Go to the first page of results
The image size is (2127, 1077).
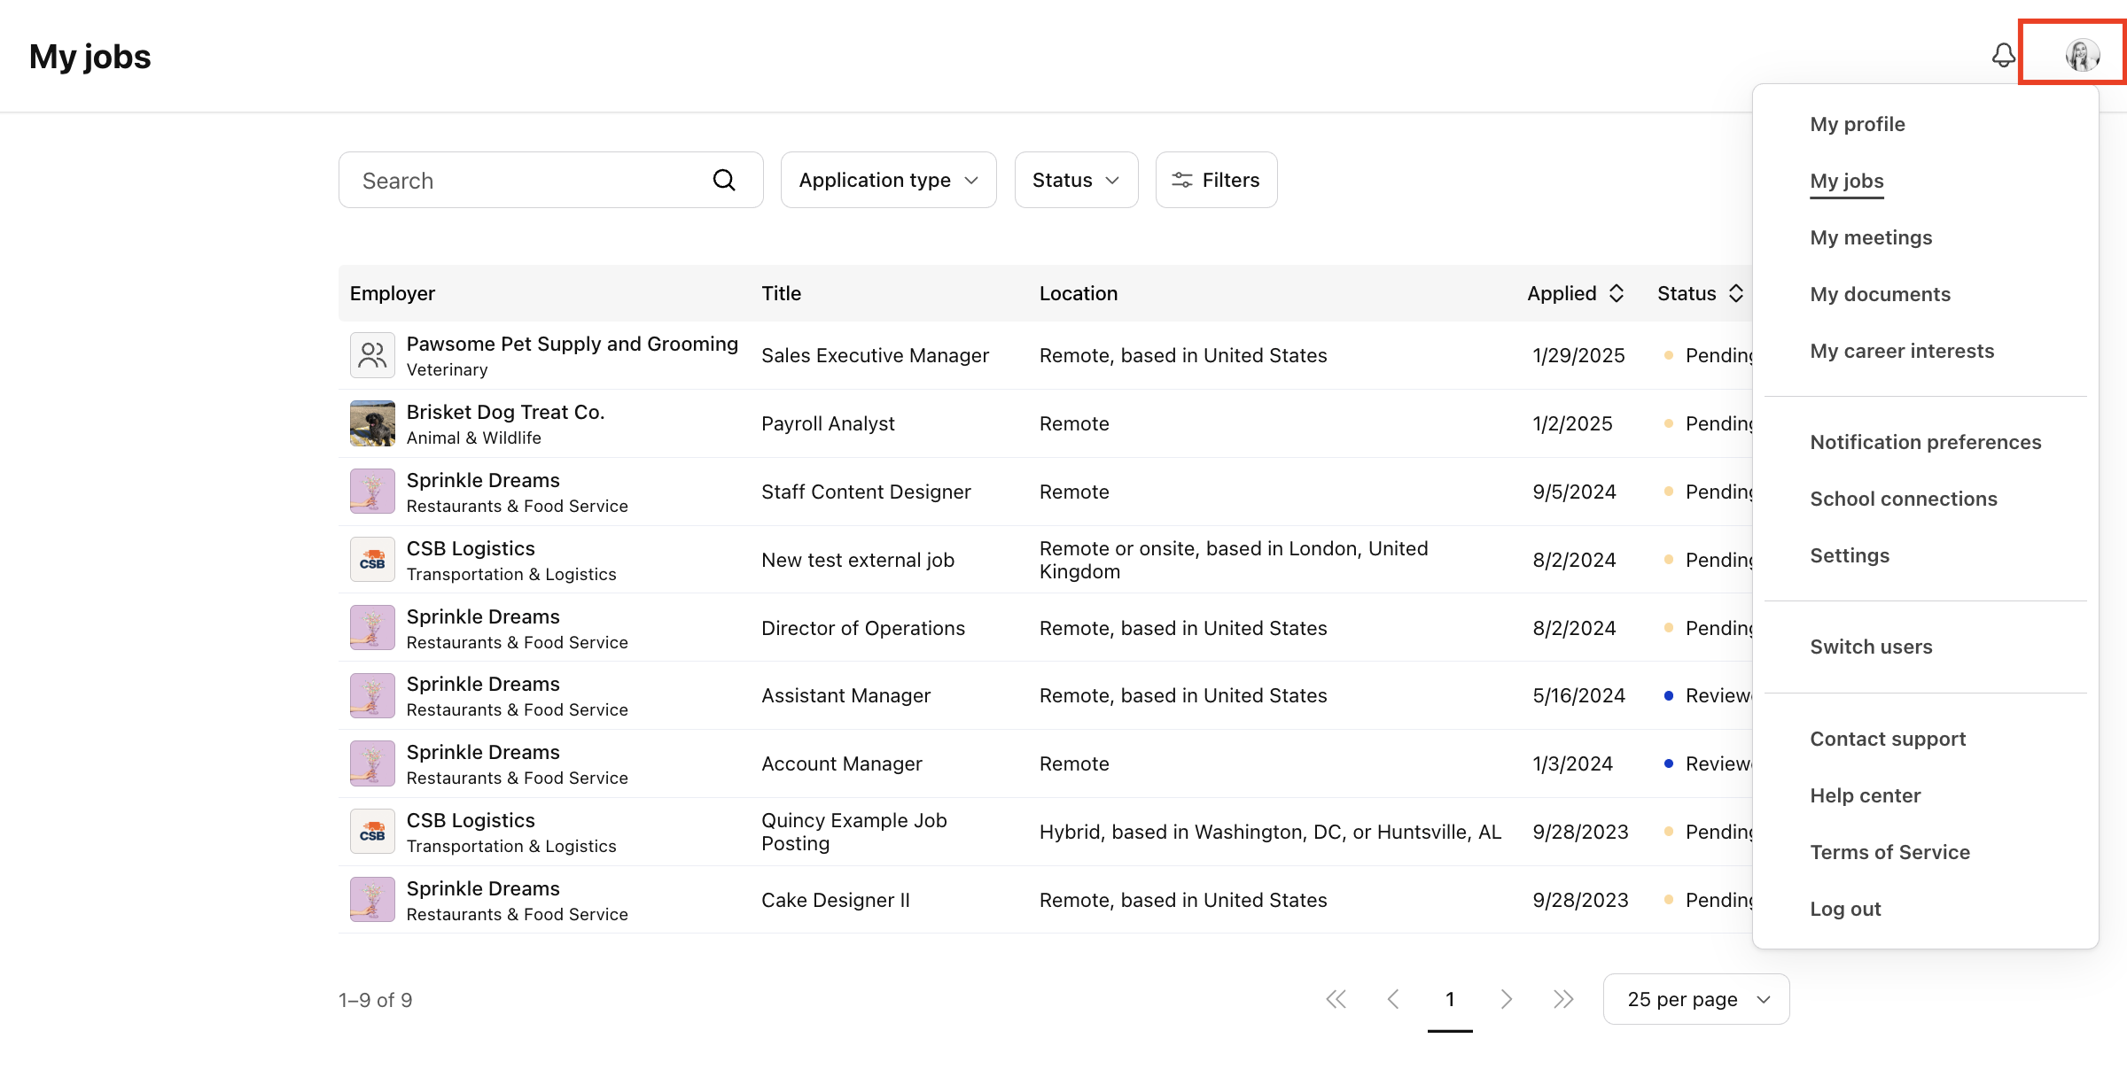[x=1336, y=1000]
